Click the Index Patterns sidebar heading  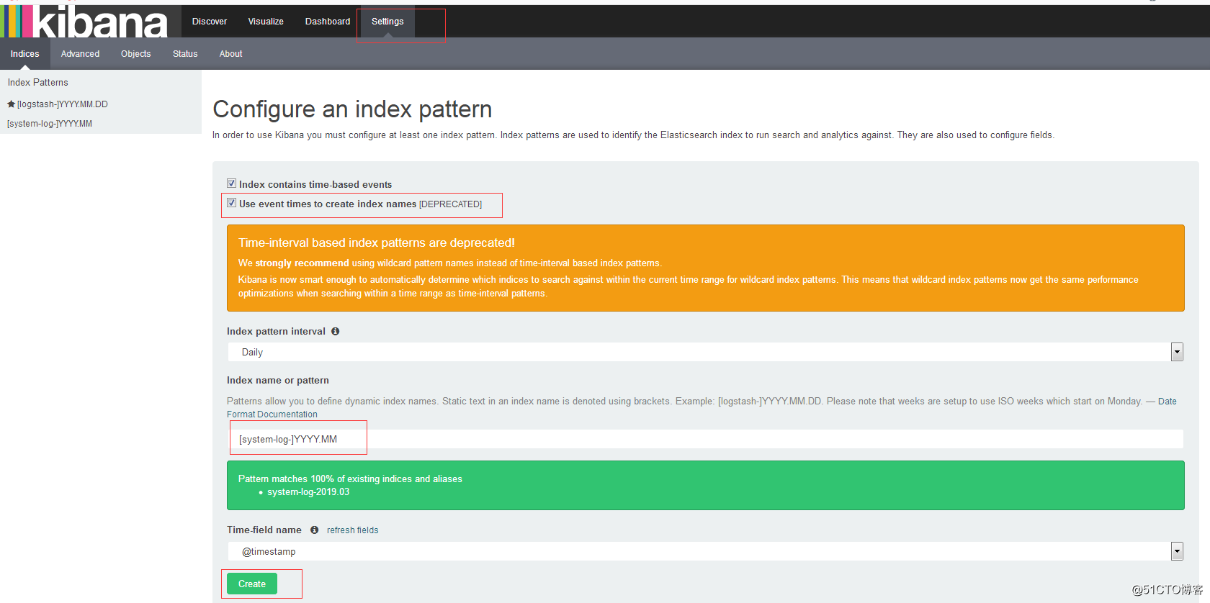point(38,83)
